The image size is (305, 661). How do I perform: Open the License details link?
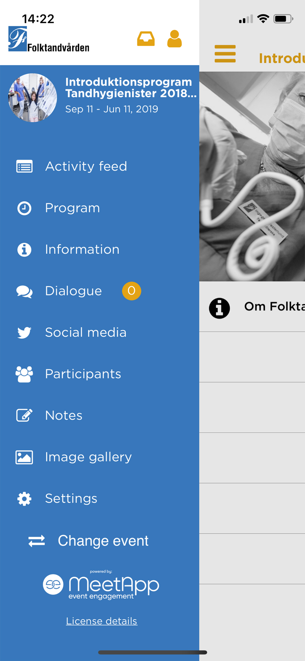[102, 621]
